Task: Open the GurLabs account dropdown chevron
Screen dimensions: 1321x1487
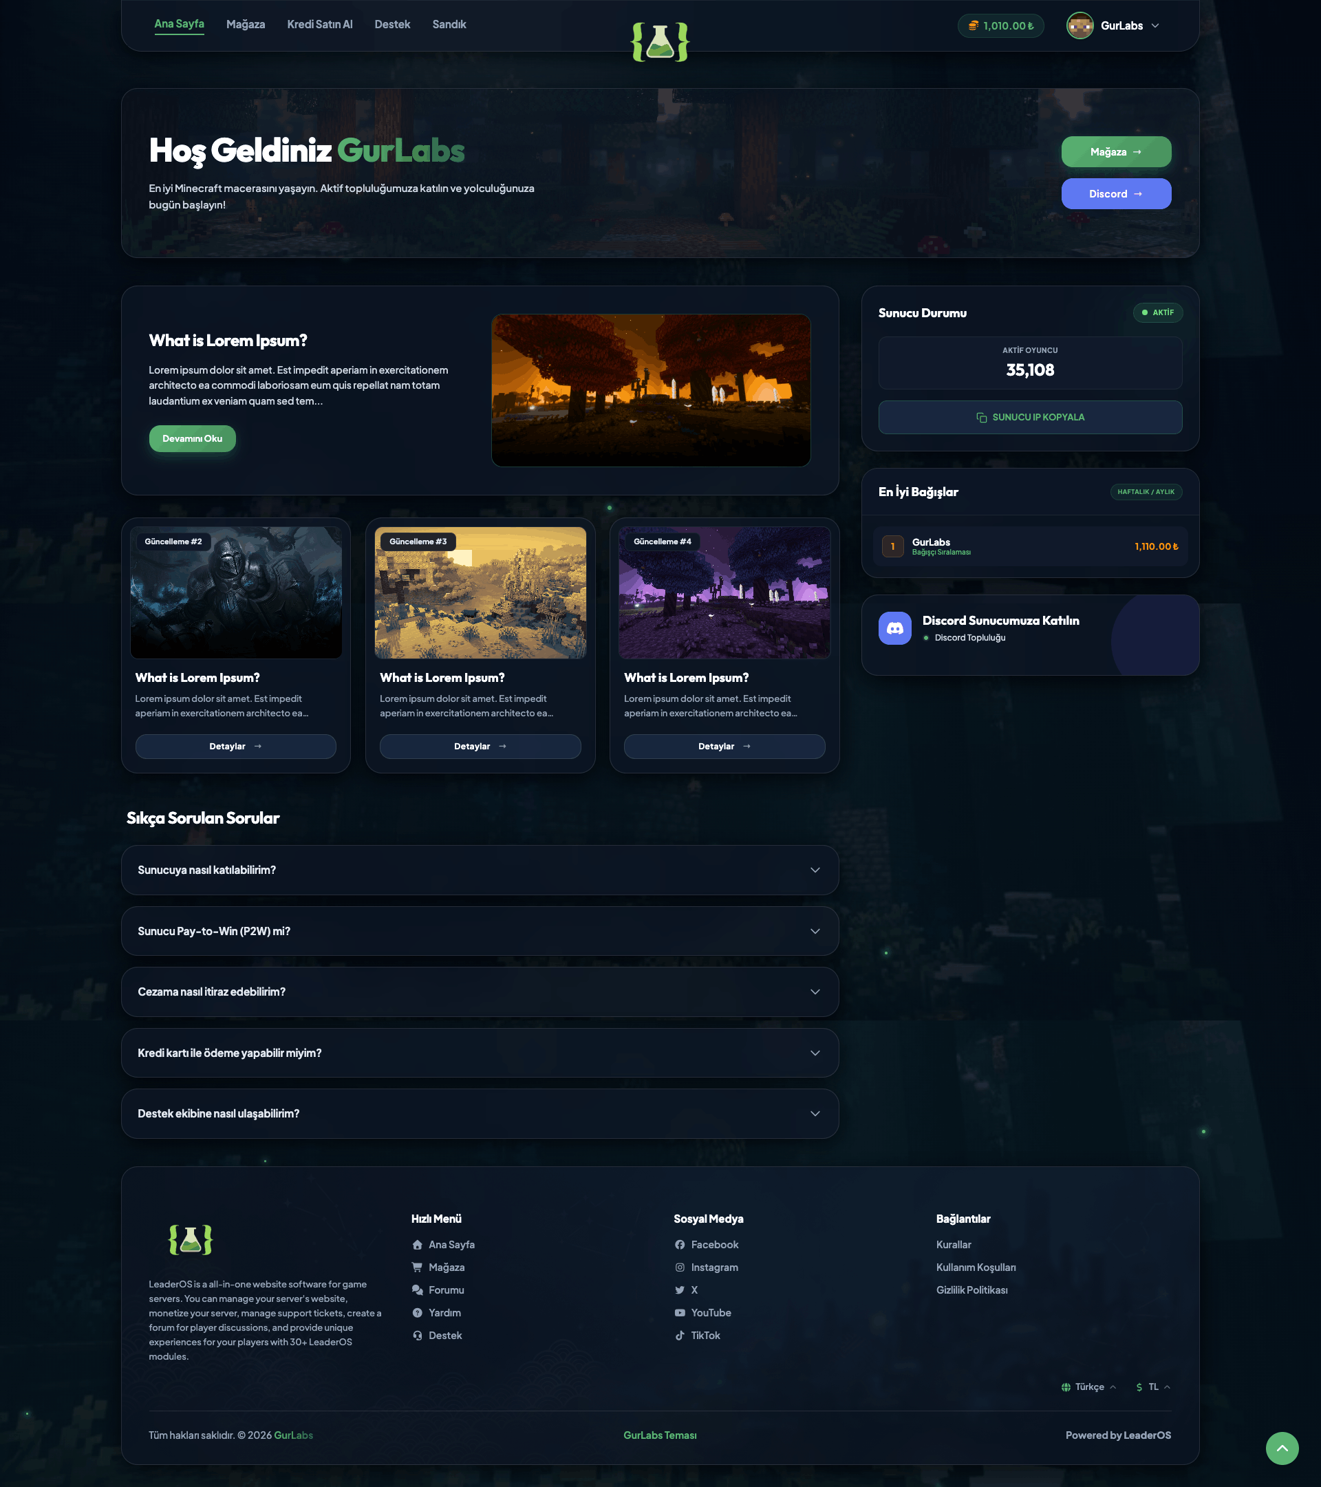Action: [1155, 25]
